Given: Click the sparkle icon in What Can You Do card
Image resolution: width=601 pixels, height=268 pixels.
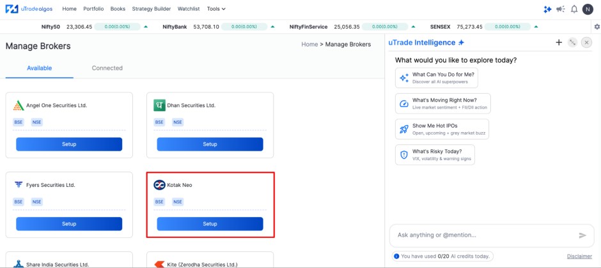Looking at the screenshot, I should click(404, 78).
